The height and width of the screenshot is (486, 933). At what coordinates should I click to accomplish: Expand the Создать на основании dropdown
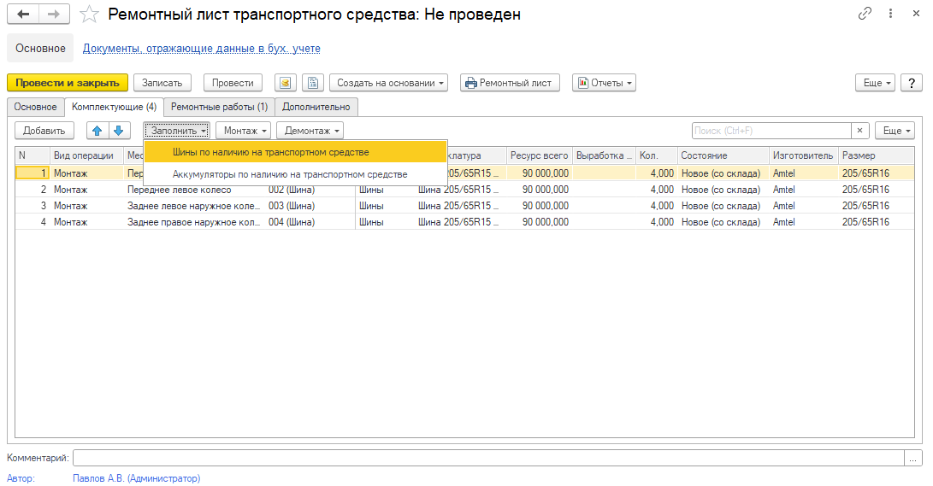(x=391, y=83)
